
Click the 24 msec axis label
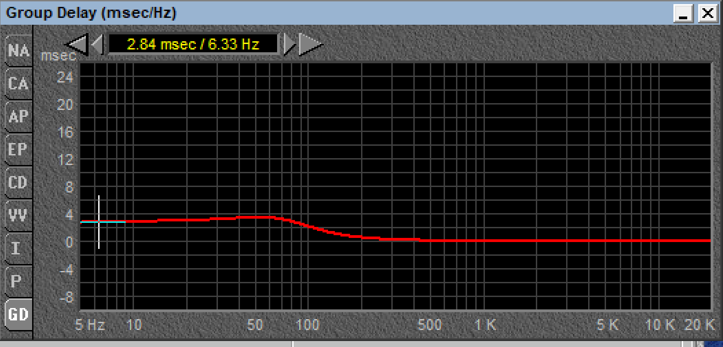(65, 77)
